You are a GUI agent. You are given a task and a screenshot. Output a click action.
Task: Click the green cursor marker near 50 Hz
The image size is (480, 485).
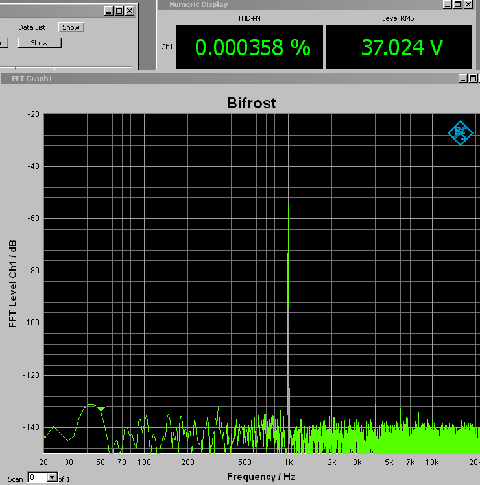[101, 409]
